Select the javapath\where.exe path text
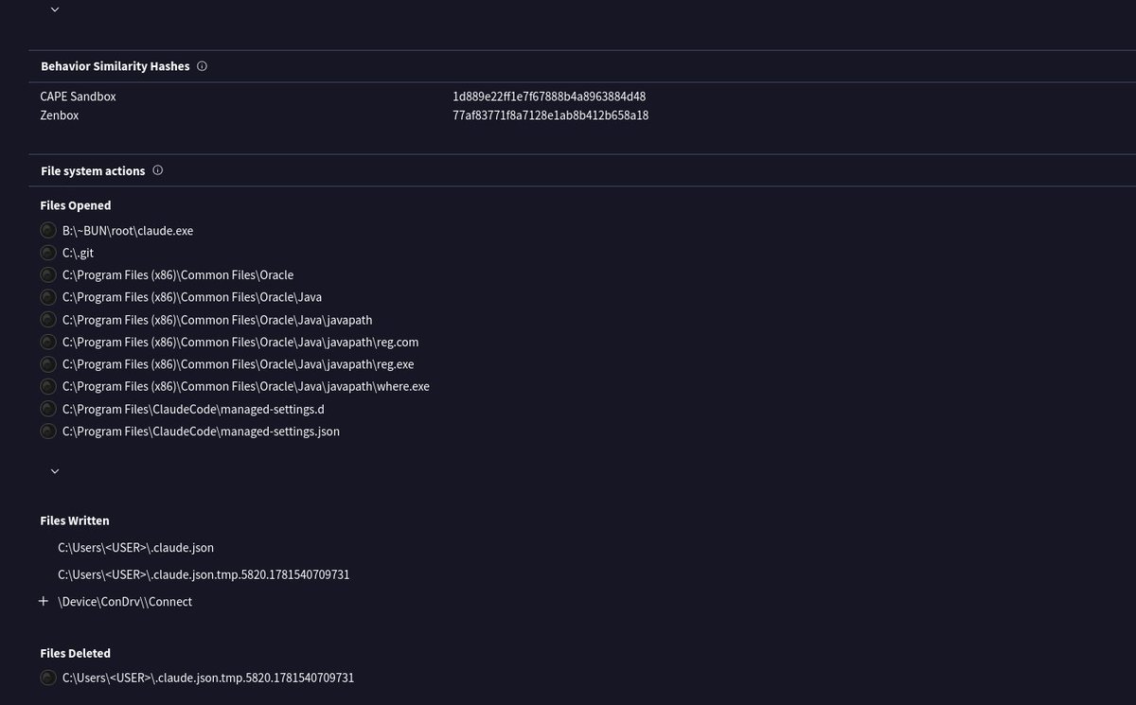This screenshot has width=1136, height=705. click(246, 386)
